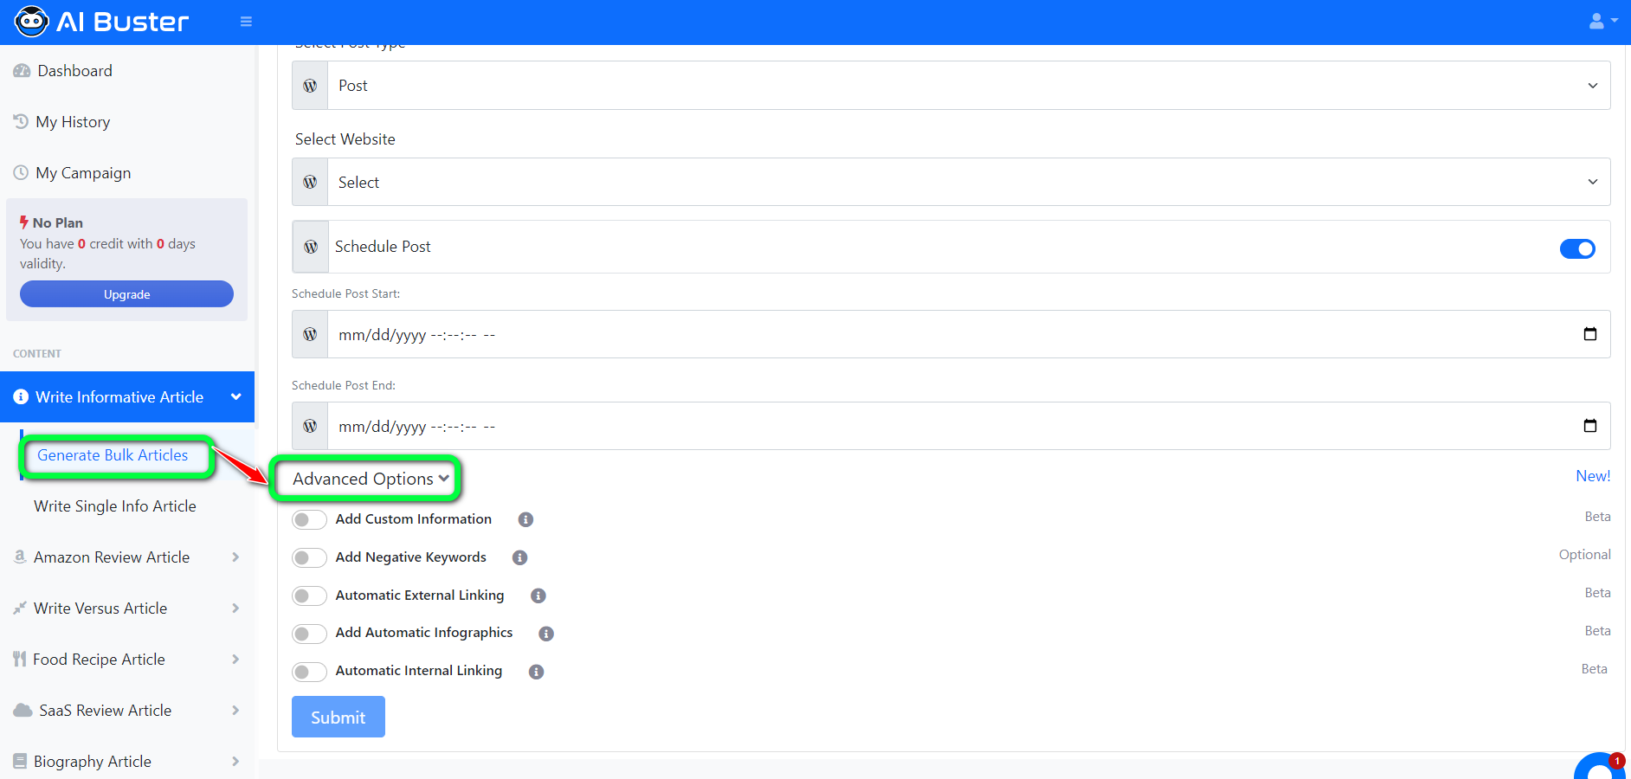Go to Dashboard page

coord(74,71)
